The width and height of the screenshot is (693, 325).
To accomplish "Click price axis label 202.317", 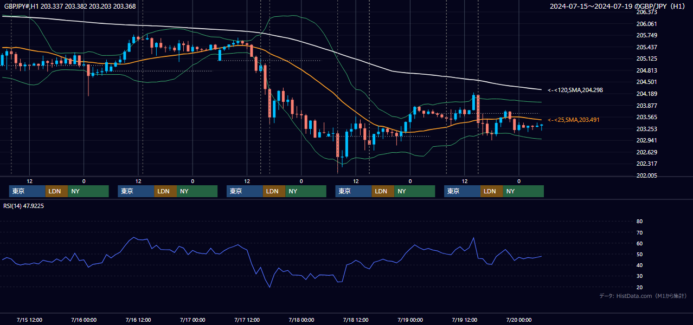I will coord(646,164).
